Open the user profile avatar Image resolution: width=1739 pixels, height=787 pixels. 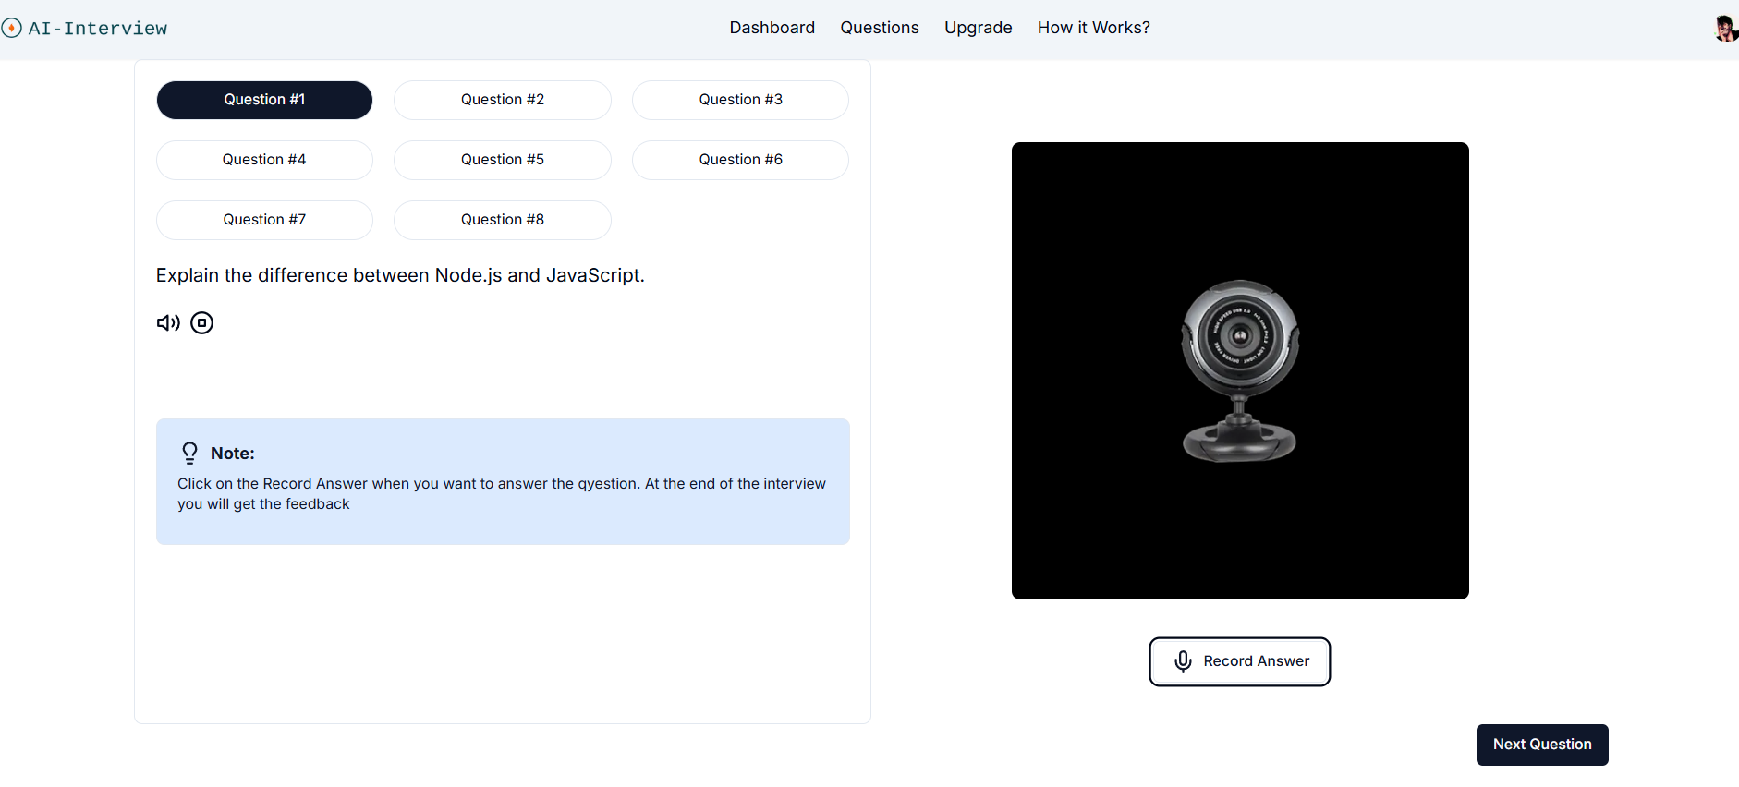(1724, 29)
